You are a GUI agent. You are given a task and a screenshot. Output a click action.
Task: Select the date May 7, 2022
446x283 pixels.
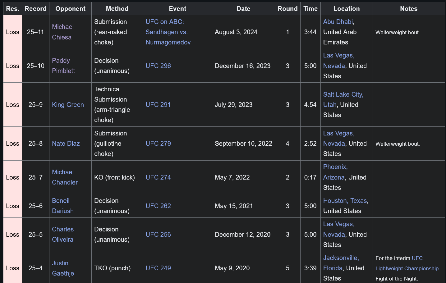point(232,177)
